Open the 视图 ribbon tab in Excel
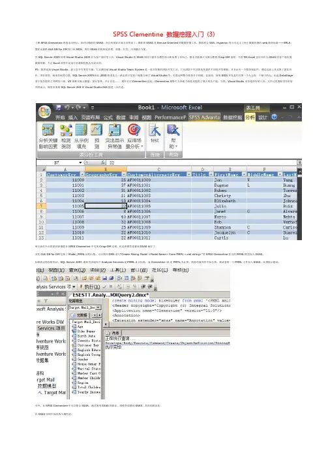The image size is (328, 464). tap(147, 117)
